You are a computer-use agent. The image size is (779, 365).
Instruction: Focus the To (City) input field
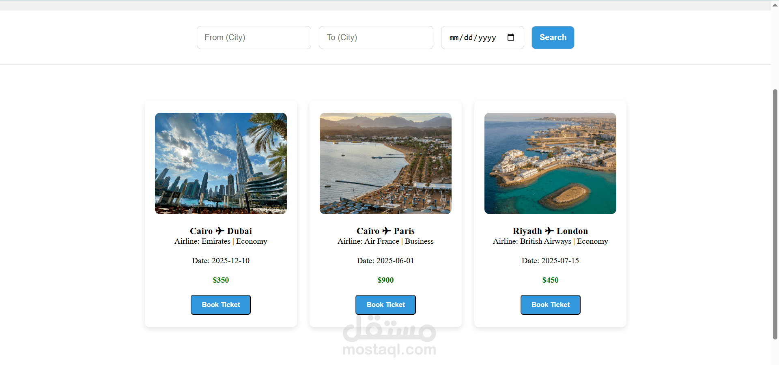pos(376,38)
